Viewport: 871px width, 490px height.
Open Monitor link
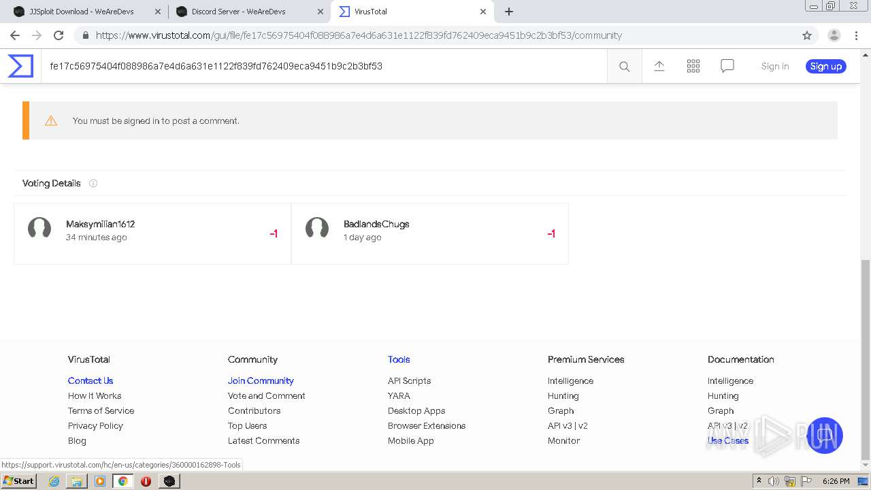[x=563, y=440]
